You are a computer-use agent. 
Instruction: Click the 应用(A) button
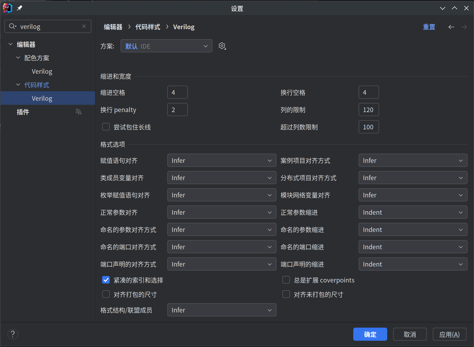[x=450, y=334]
